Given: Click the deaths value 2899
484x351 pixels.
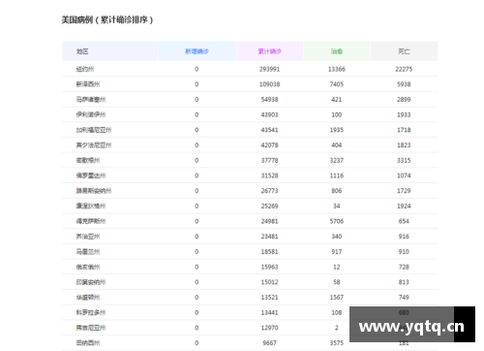Looking at the screenshot, I should pyautogui.click(x=404, y=99).
